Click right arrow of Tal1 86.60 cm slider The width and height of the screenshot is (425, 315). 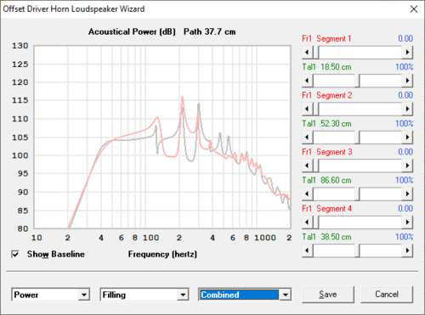(407, 194)
